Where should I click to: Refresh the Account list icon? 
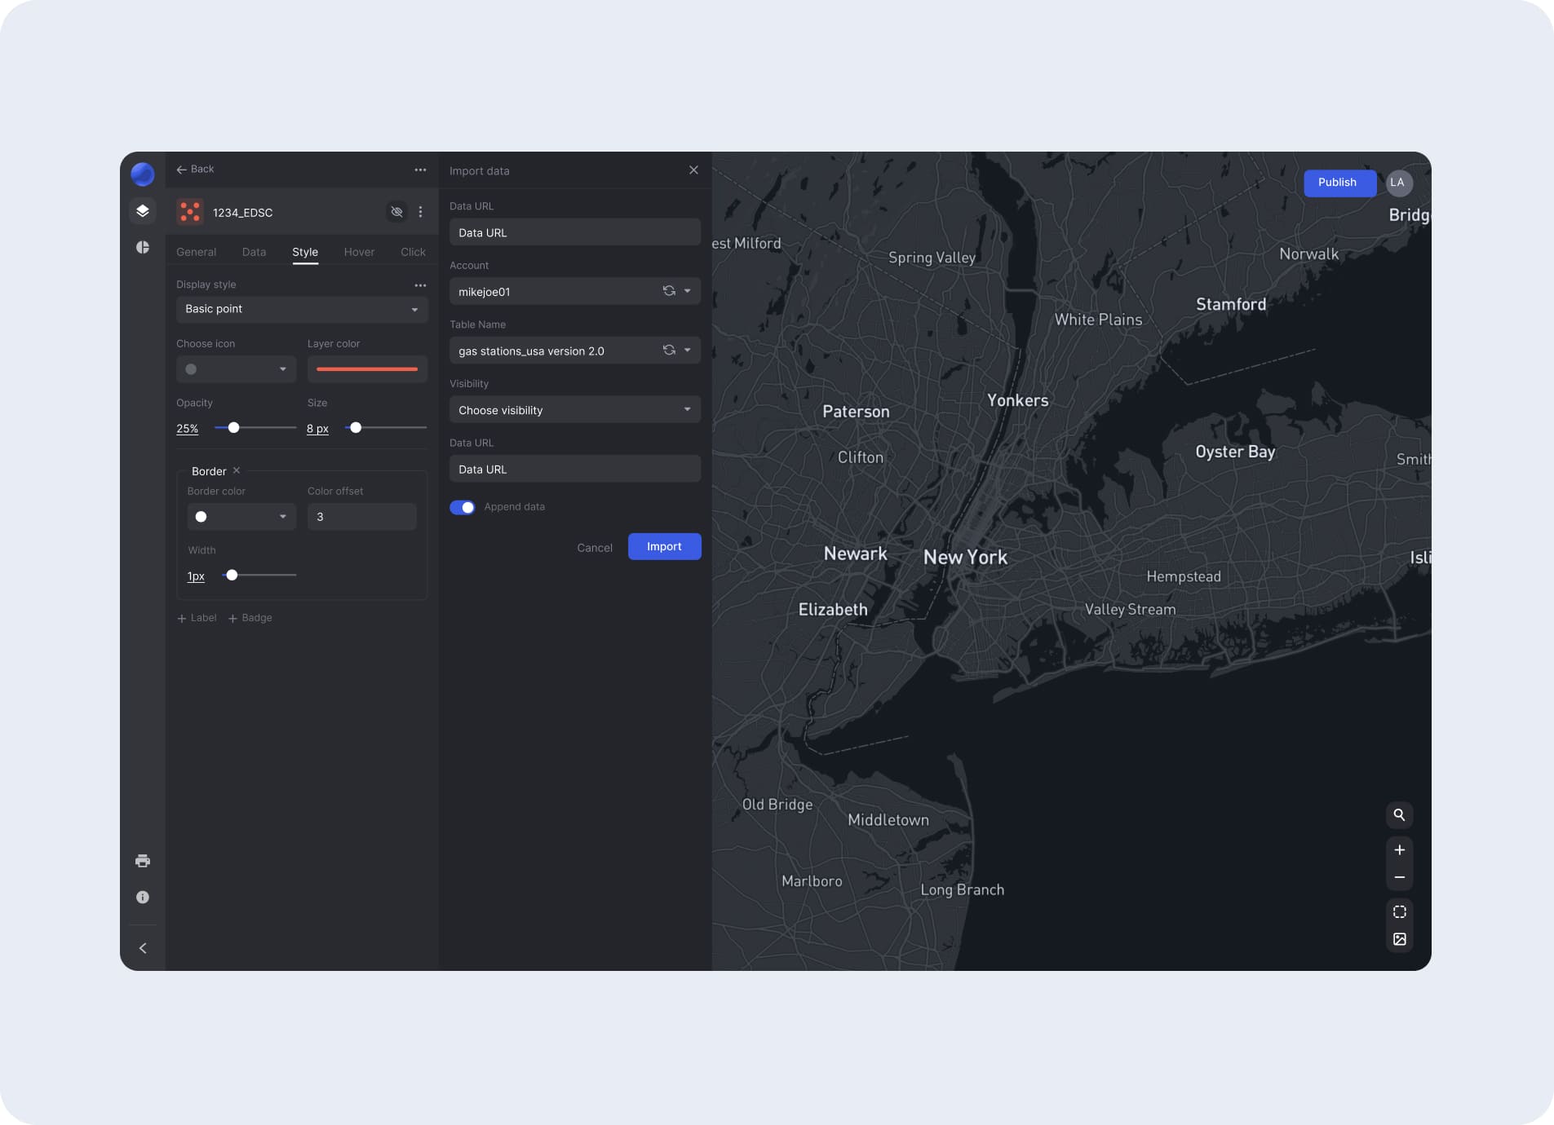point(669,291)
